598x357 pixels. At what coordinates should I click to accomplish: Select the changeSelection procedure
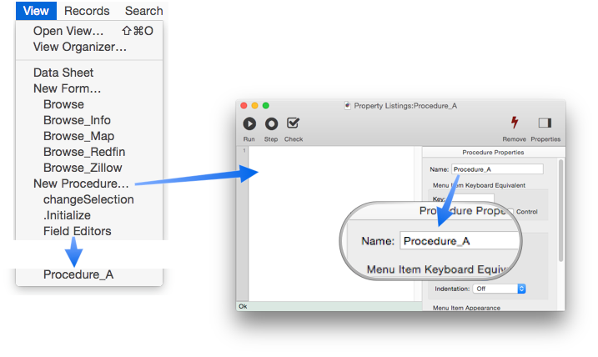[89, 199]
